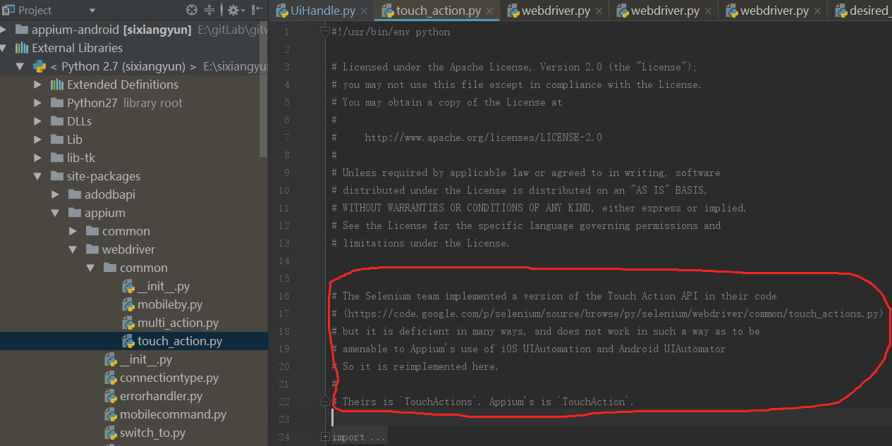This screenshot has height=446, width=892.
Task: Click the Python27 library root folder icon
Action: pyautogui.click(x=57, y=103)
